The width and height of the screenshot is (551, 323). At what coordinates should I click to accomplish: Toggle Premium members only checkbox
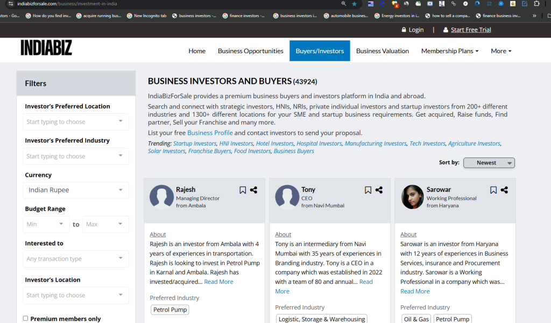coord(26,319)
